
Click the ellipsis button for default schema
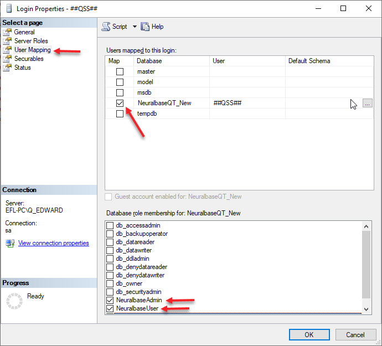(368, 103)
